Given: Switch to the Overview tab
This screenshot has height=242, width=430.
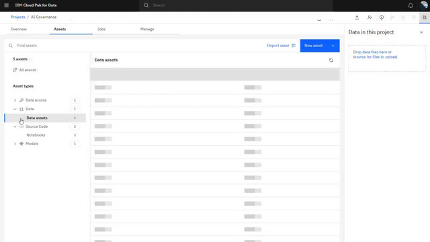Looking at the screenshot, I should [x=19, y=29].
